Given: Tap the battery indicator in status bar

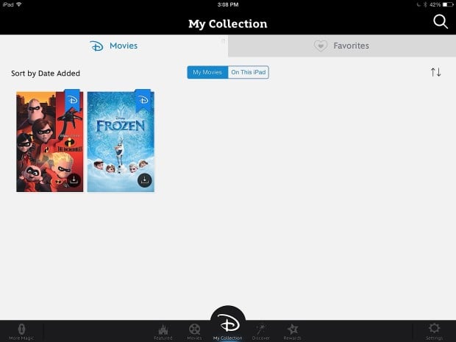Looking at the screenshot, I should coord(448,4).
